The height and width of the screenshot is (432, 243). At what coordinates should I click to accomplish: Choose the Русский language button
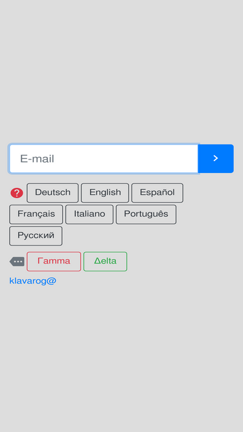coord(36,236)
